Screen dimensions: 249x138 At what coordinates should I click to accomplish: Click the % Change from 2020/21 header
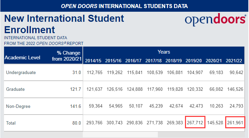coord(67,56)
